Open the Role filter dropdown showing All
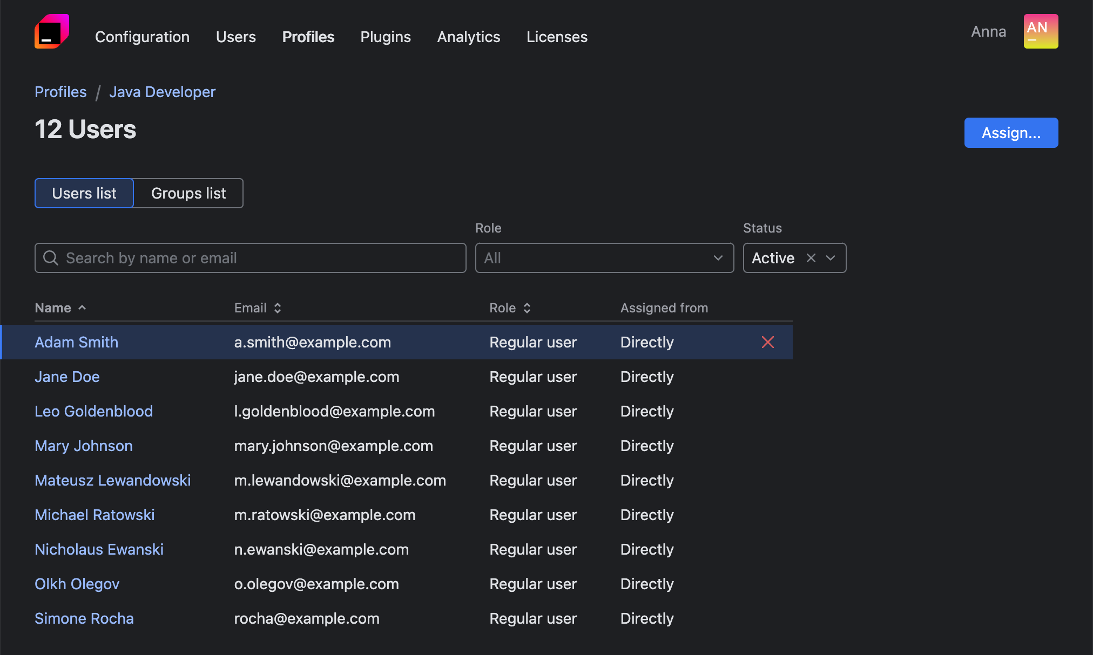The image size is (1093, 655). click(x=604, y=258)
